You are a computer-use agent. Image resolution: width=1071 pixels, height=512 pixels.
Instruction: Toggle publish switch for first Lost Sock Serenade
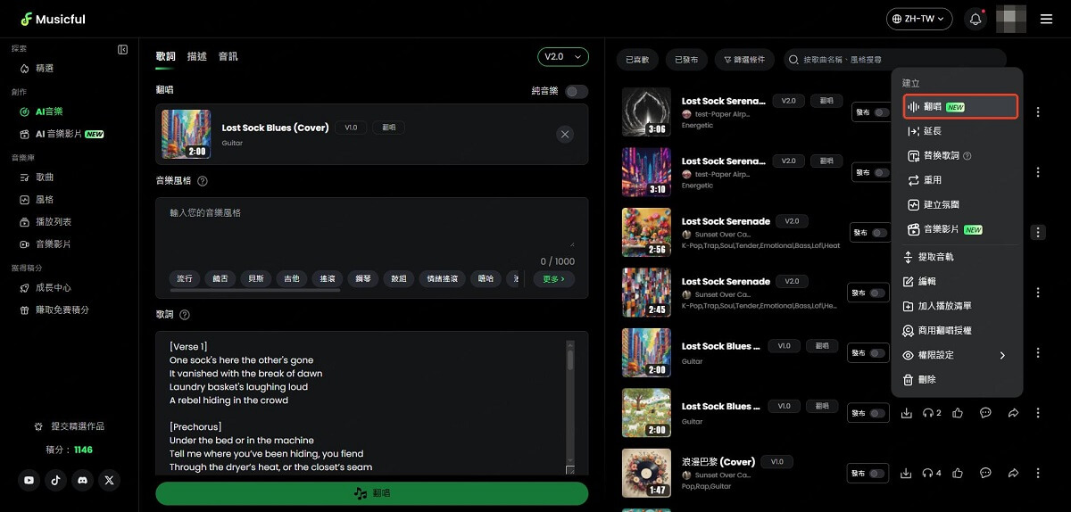(x=882, y=112)
